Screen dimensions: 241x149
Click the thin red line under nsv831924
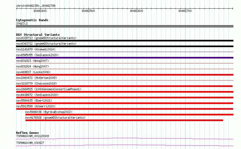pos(125,69)
